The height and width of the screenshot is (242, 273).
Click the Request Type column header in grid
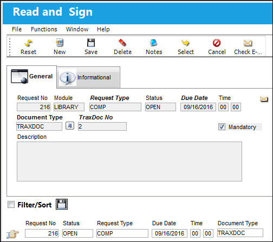tap(115, 223)
